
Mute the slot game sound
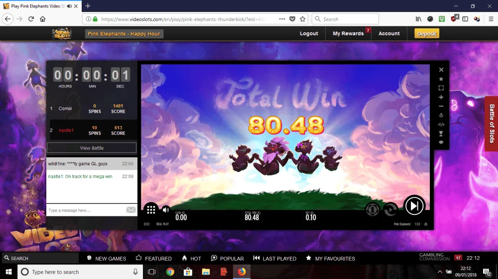(166, 209)
